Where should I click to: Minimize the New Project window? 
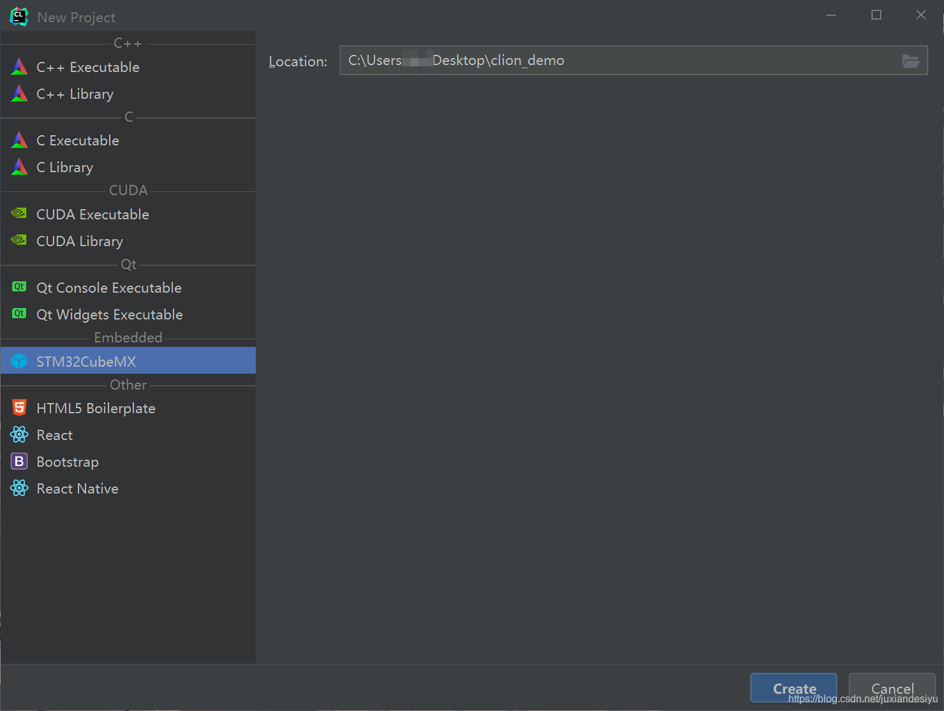click(x=831, y=15)
